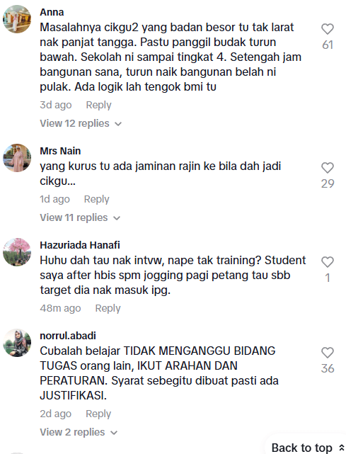Expand View 2 replies under norrul.abadi
The height and width of the screenshot is (454, 346).
(x=79, y=432)
